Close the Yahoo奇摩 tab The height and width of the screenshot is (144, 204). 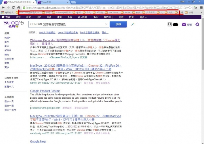click(68, 2)
